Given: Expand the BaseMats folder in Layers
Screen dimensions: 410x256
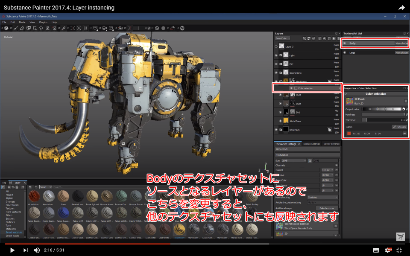Looking at the screenshot, I should tap(281, 130).
